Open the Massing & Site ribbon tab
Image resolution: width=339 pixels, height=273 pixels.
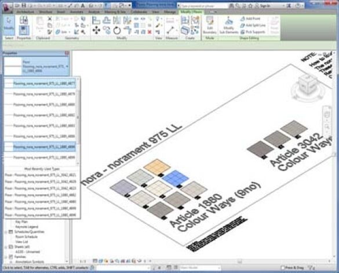click(x=115, y=12)
